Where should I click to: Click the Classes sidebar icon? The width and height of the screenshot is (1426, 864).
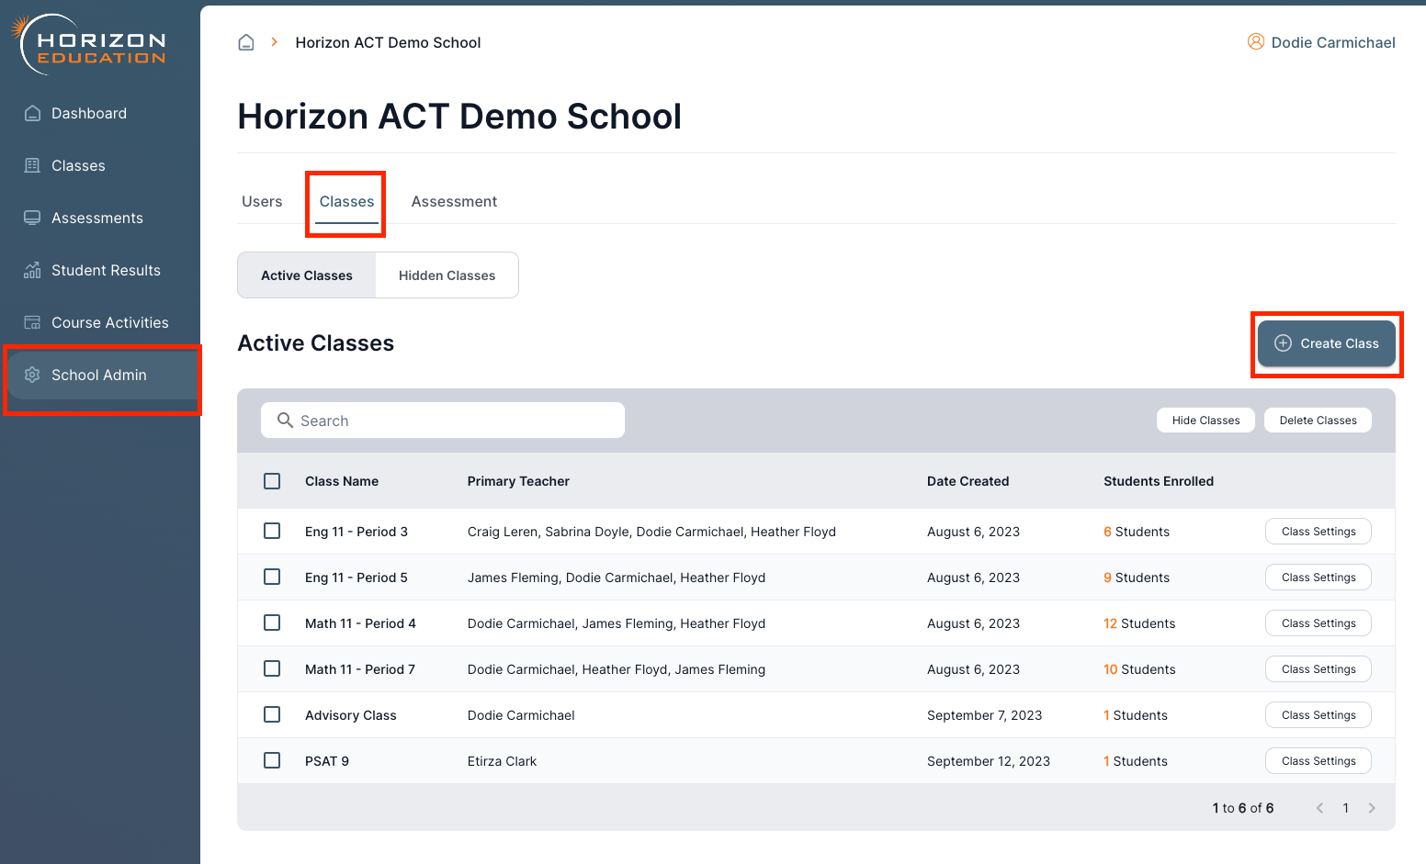32,165
